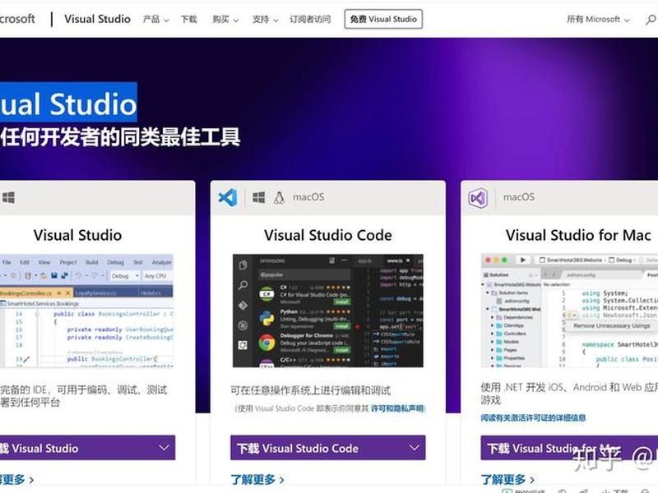
Task: Click the Windows icon on Visual Studio card
Action: click(8, 197)
